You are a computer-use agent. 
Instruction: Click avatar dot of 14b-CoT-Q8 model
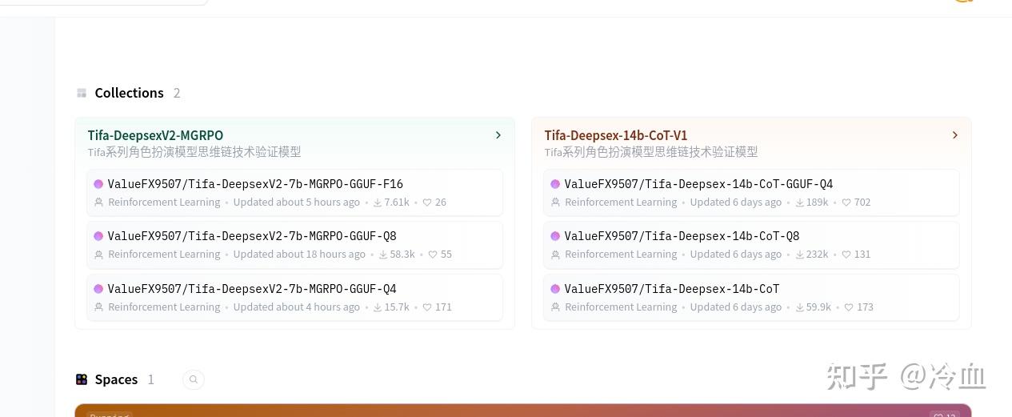point(555,236)
